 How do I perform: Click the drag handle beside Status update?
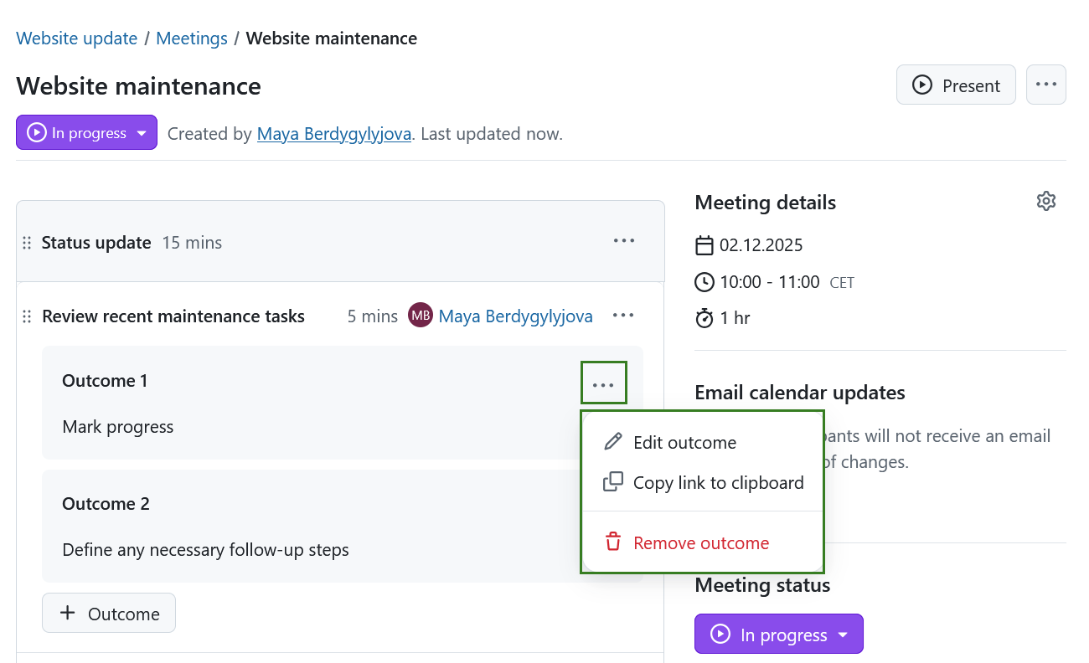pyautogui.click(x=27, y=242)
